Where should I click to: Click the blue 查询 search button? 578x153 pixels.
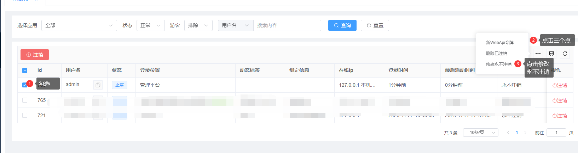[x=342, y=25]
